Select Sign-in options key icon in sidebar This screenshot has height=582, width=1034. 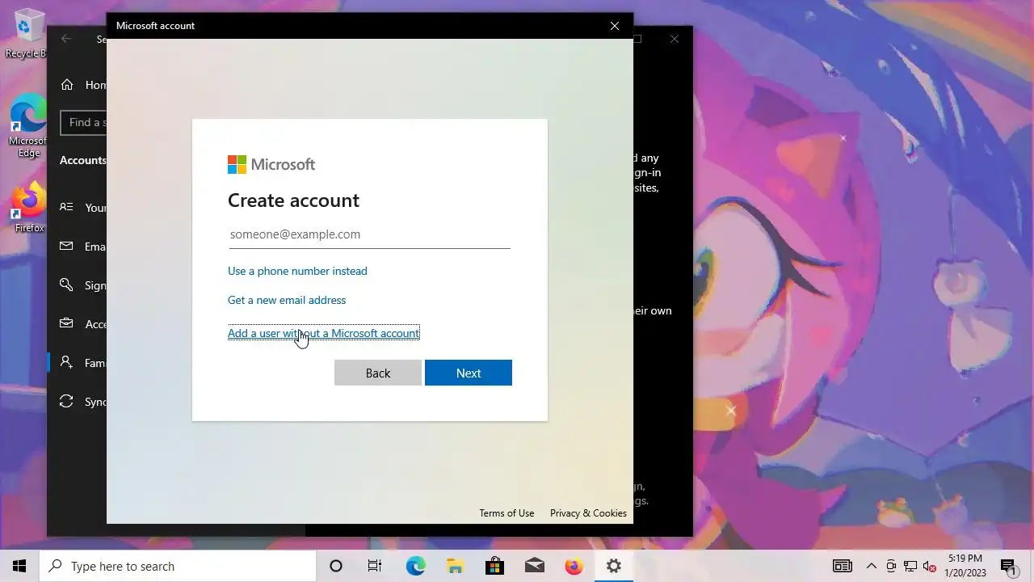tap(67, 285)
